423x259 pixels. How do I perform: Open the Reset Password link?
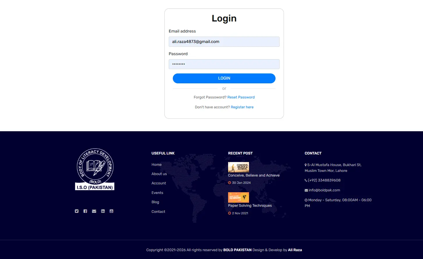[241, 97]
